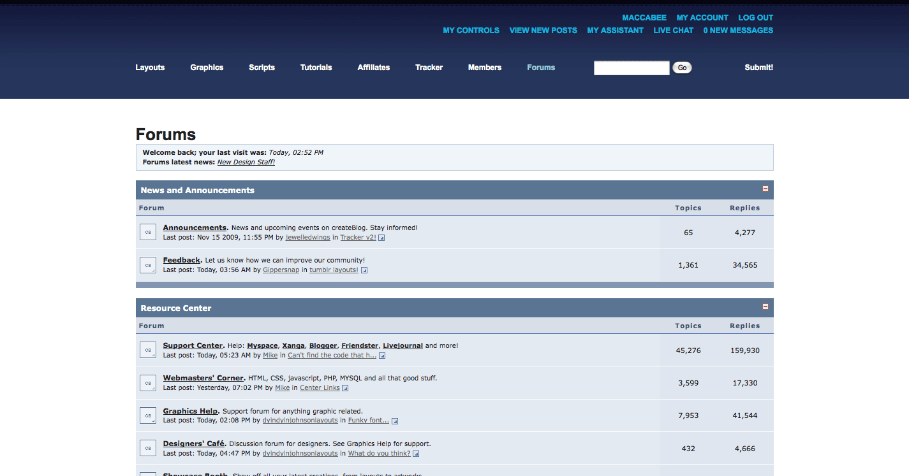Open the New Design Staff! news link
Screen dimensions: 909x476
pyautogui.click(x=246, y=162)
